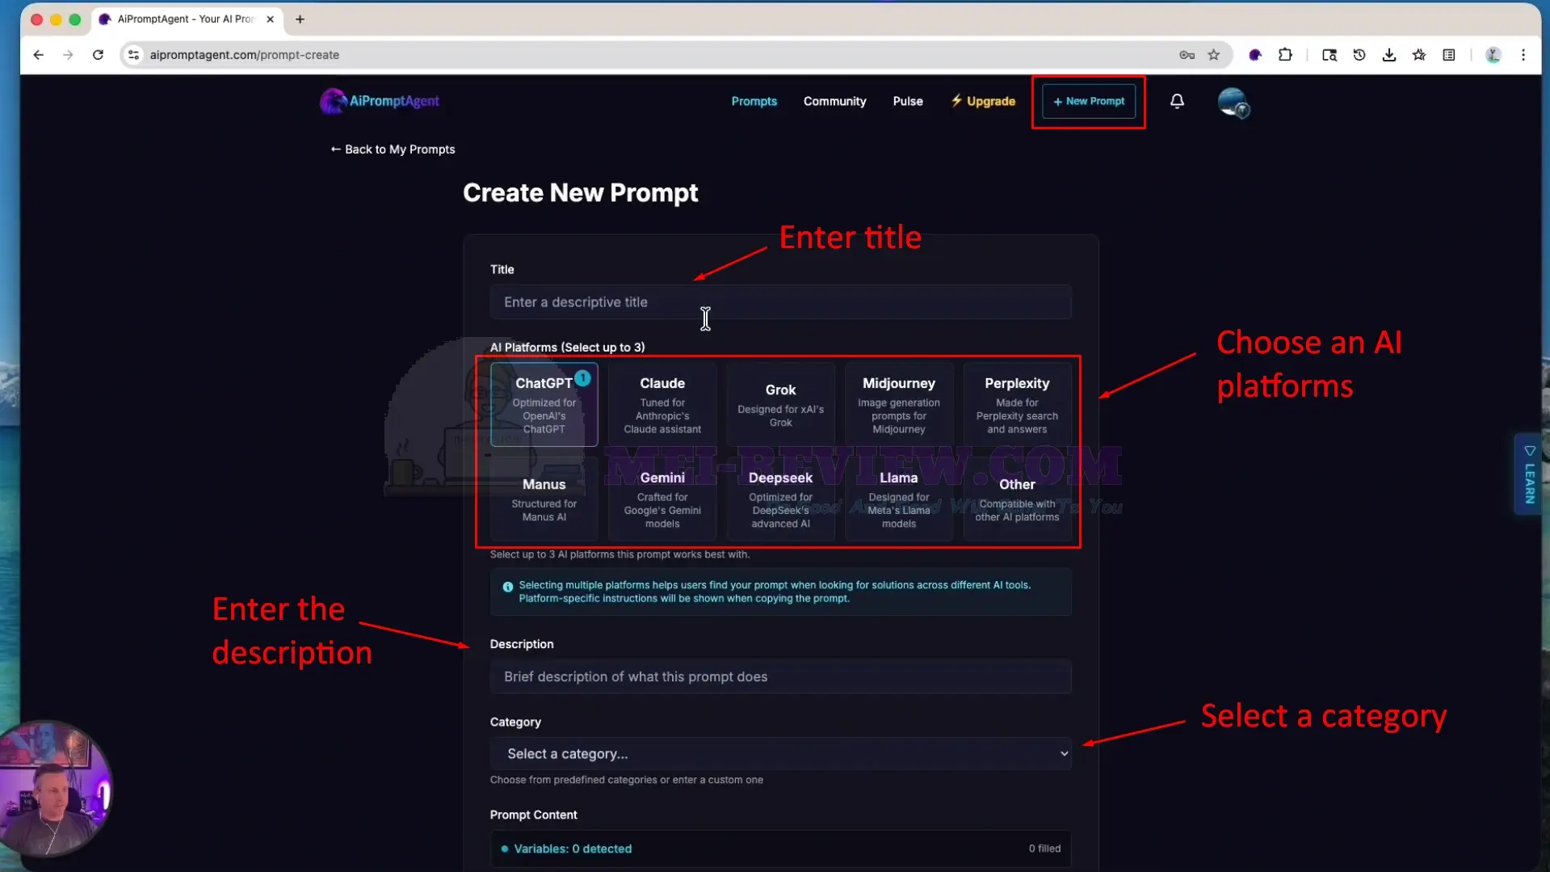Open the extensions puzzle icon
Viewport: 1550px width, 872px height.
(x=1285, y=55)
